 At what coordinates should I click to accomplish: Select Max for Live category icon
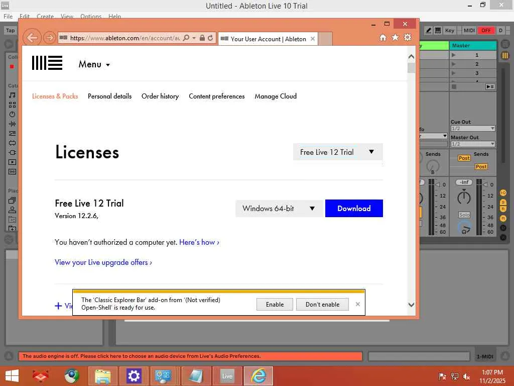coord(12,143)
